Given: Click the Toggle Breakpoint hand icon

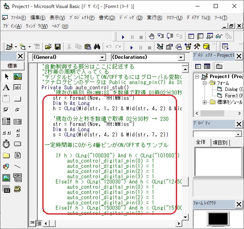Looking at the screenshot, I should (151, 37).
